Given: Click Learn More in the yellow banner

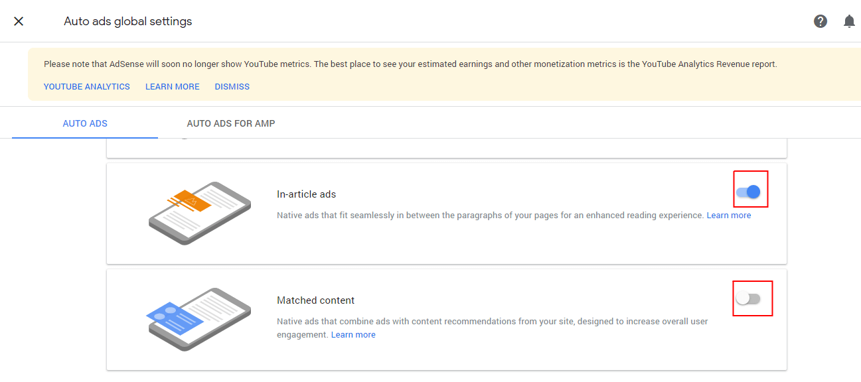Looking at the screenshot, I should click(173, 86).
